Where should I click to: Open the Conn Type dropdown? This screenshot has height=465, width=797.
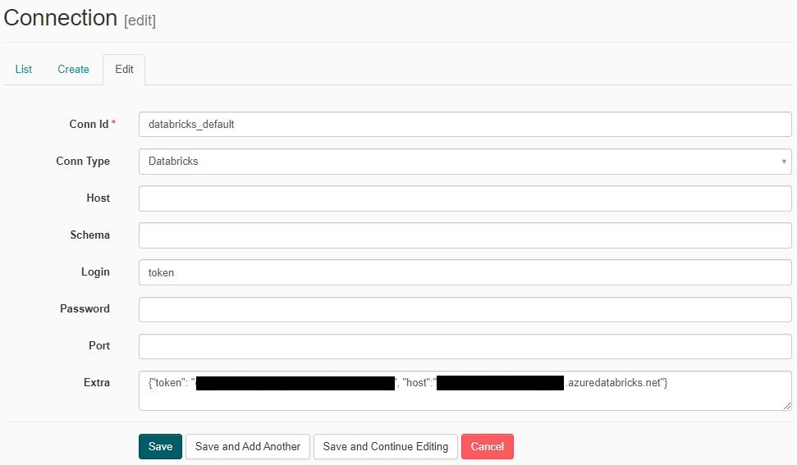tap(465, 162)
